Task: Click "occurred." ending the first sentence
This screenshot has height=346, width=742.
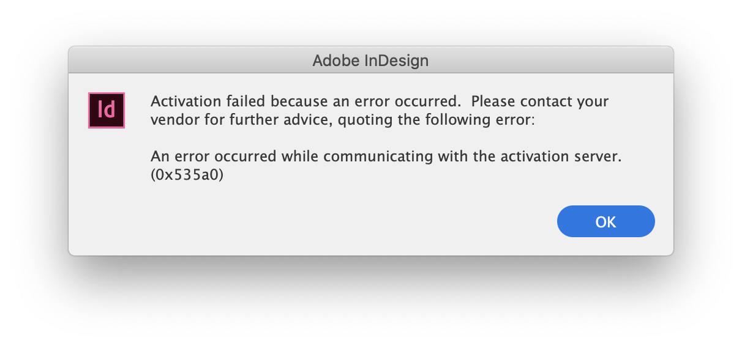Action: click(x=430, y=101)
